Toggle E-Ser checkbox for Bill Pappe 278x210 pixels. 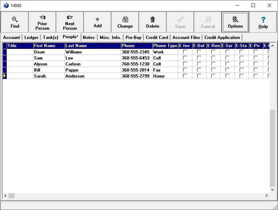click(x=227, y=70)
